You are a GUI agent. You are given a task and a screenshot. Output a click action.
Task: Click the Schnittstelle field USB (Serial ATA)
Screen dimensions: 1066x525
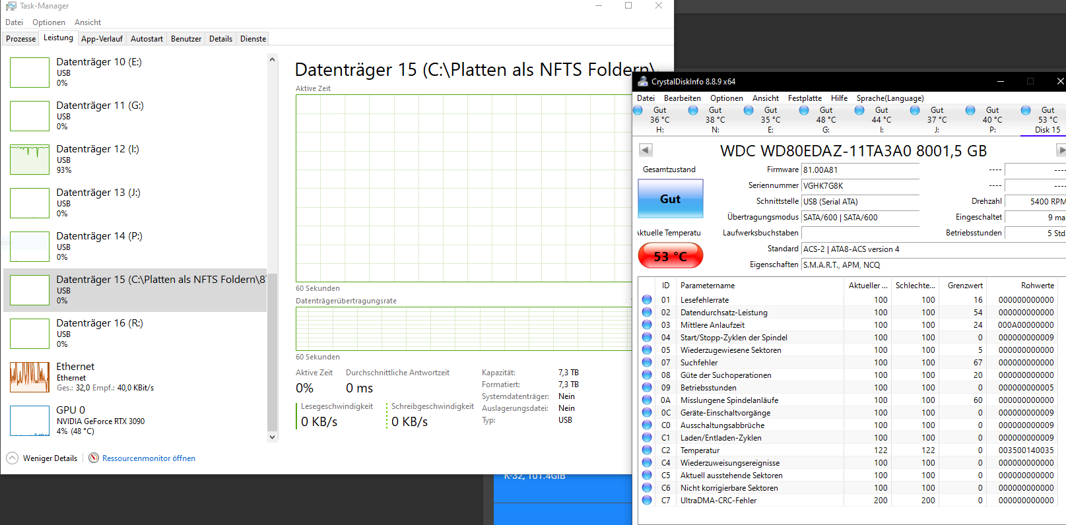coord(860,202)
